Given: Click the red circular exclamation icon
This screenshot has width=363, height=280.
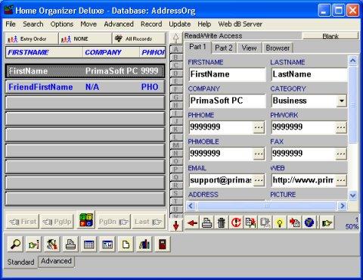Looking at the screenshot, I should [236, 222].
